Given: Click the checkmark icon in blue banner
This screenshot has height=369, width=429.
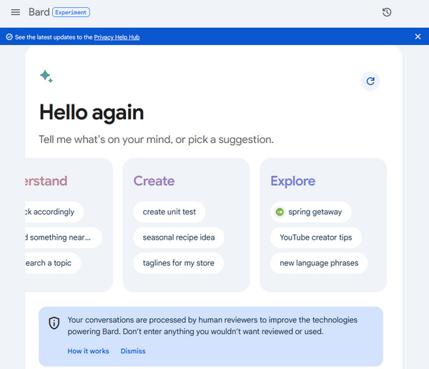Looking at the screenshot, I should click(x=9, y=37).
